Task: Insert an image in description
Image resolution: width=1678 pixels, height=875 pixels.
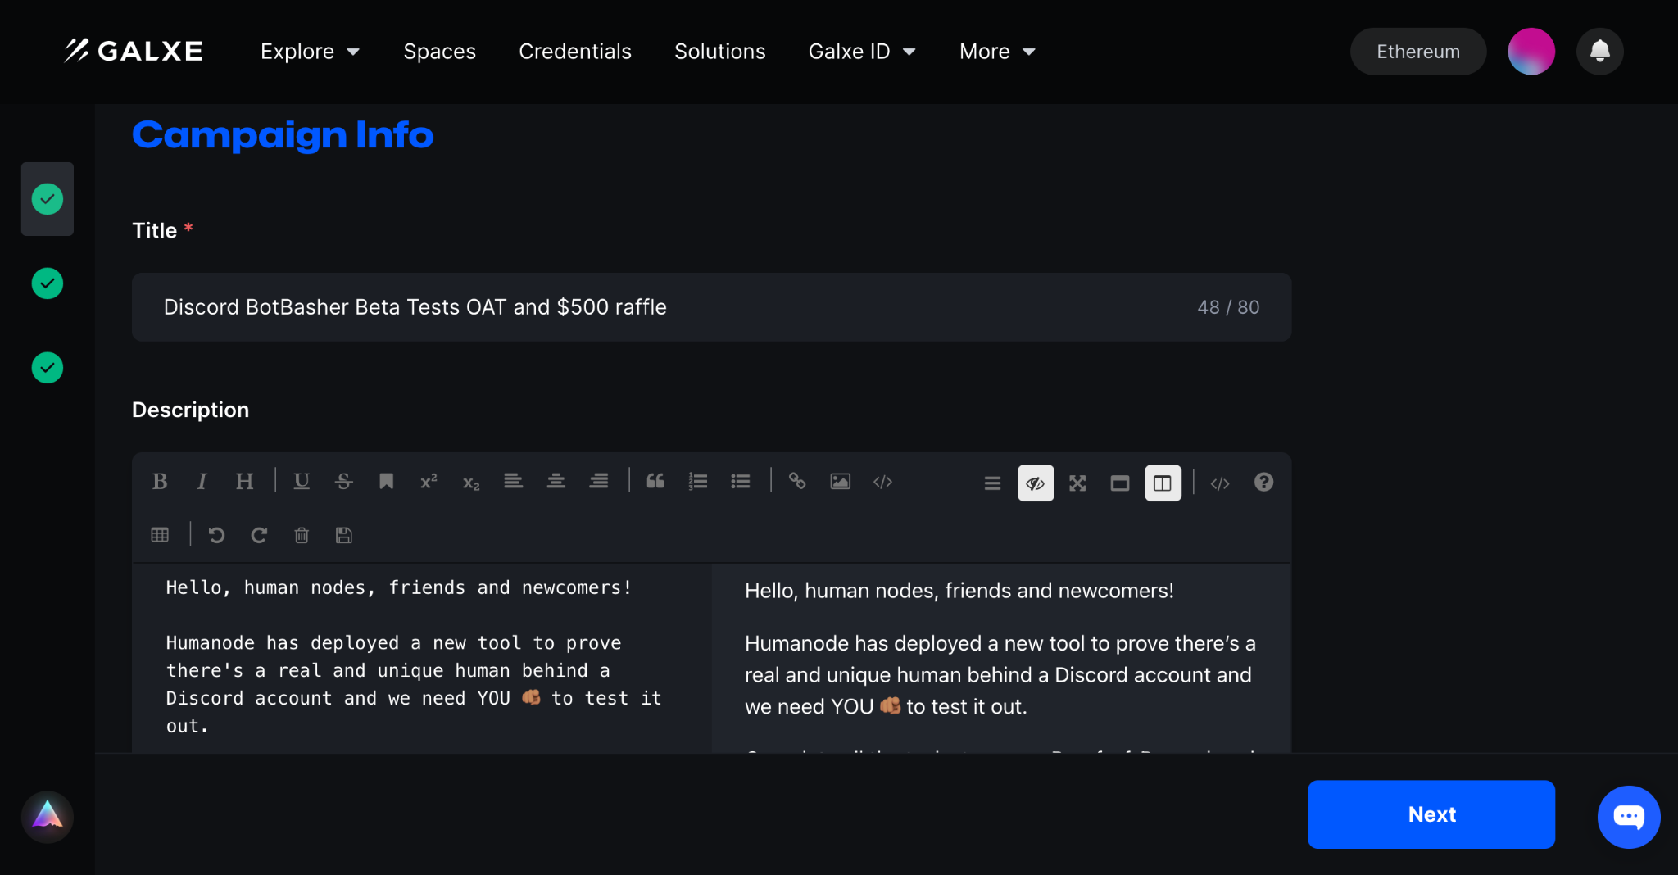Action: [x=840, y=482]
